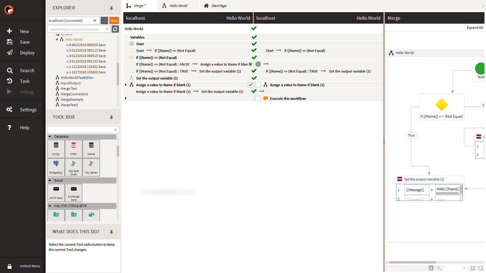Pin the Explorer panel

pos(111,8)
